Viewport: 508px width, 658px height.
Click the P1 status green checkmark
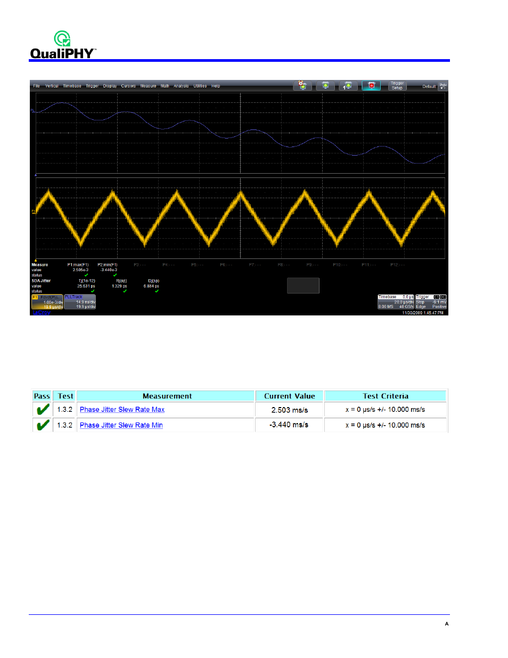(x=86, y=275)
